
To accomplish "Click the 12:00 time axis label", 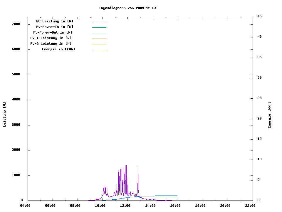I will pyautogui.click(x=125, y=206).
